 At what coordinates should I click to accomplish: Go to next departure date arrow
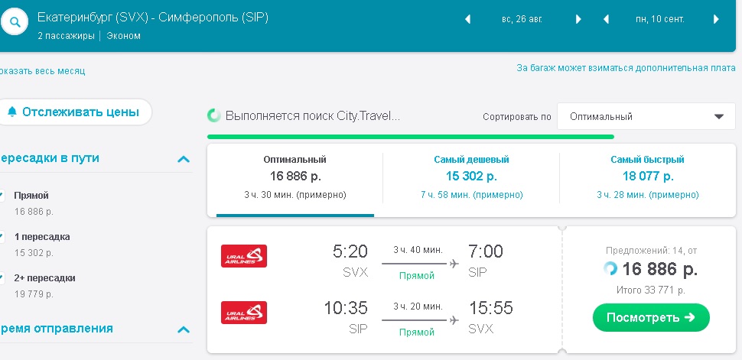[x=578, y=19]
